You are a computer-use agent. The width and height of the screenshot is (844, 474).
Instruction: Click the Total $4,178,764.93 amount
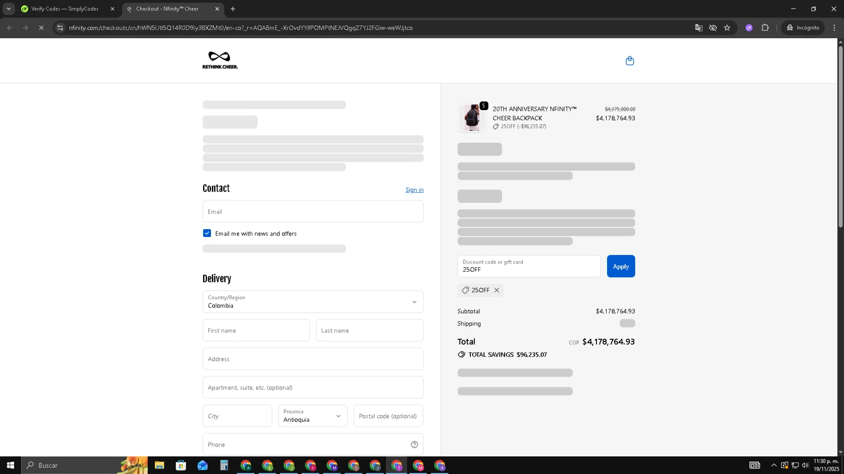click(608, 341)
